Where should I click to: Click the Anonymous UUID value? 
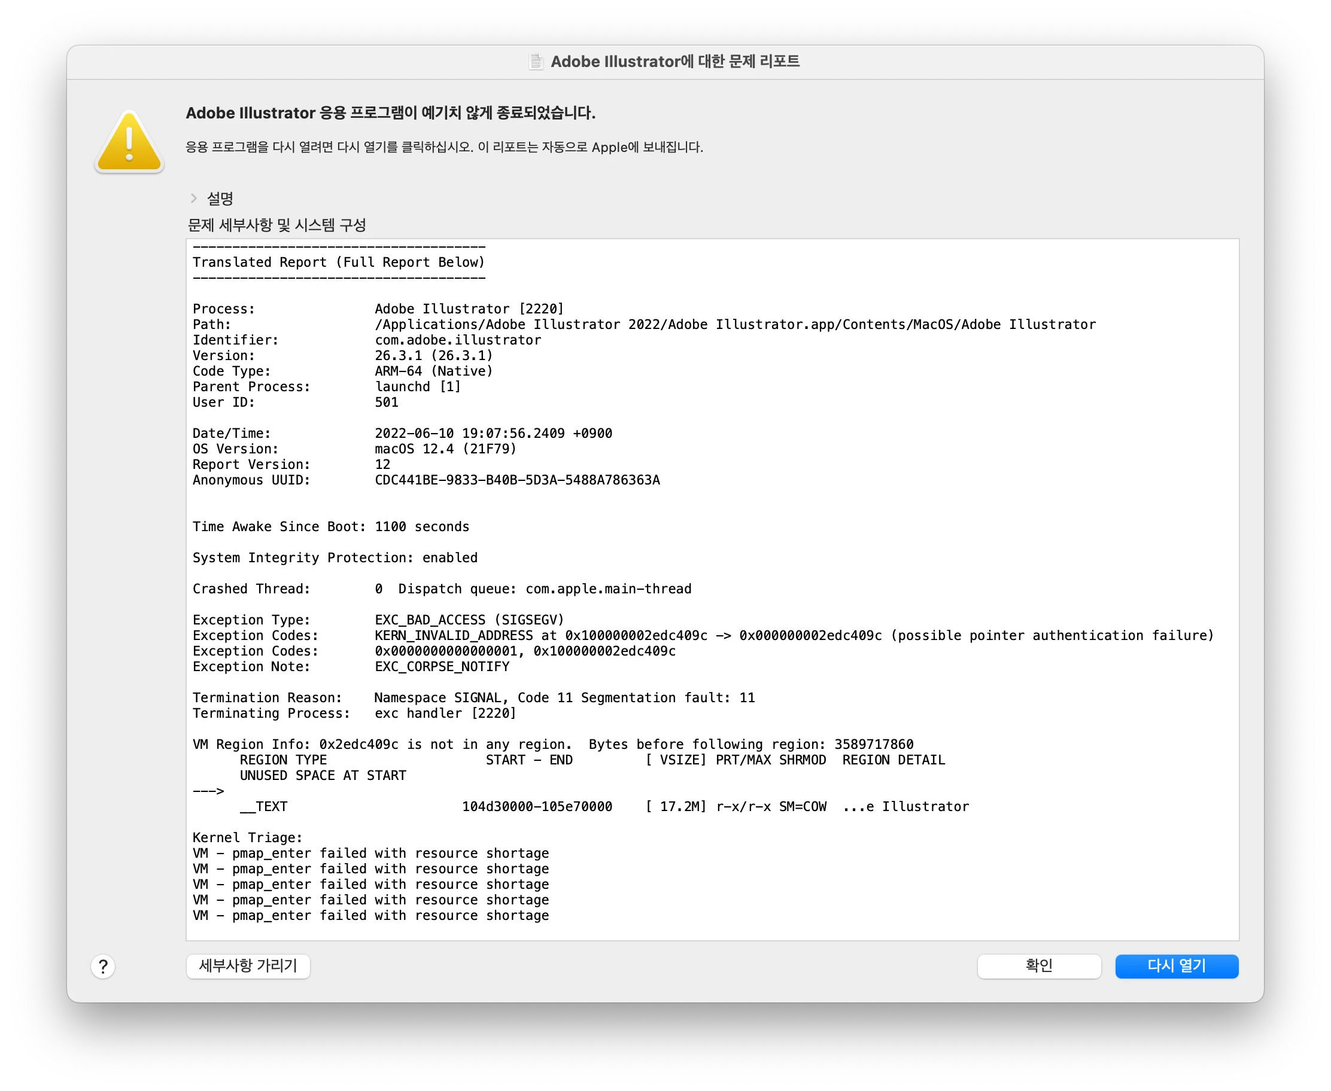517,480
